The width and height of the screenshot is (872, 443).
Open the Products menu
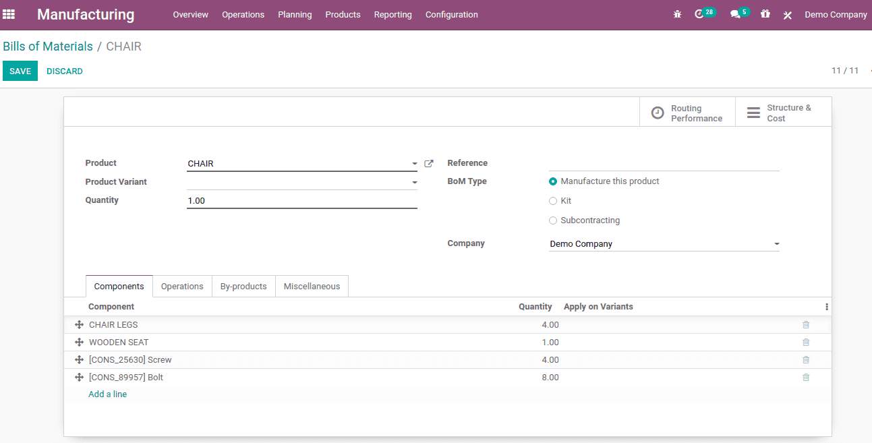click(x=343, y=15)
